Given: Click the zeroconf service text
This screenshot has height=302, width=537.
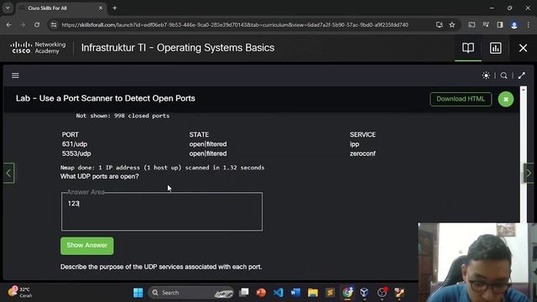Looking at the screenshot, I should click(x=362, y=154).
